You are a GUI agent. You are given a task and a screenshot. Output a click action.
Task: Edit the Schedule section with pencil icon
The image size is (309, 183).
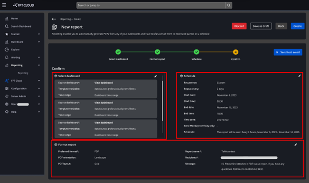pos(300,76)
